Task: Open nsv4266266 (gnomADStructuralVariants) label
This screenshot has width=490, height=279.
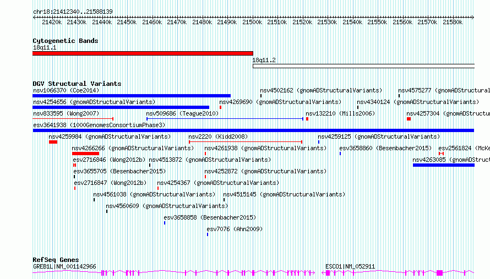Action: (x=133, y=148)
